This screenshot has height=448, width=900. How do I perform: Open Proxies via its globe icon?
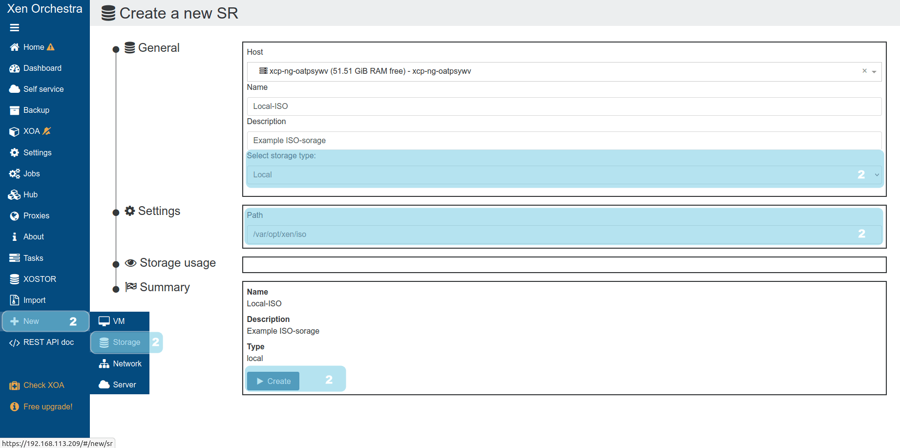pyautogui.click(x=15, y=216)
